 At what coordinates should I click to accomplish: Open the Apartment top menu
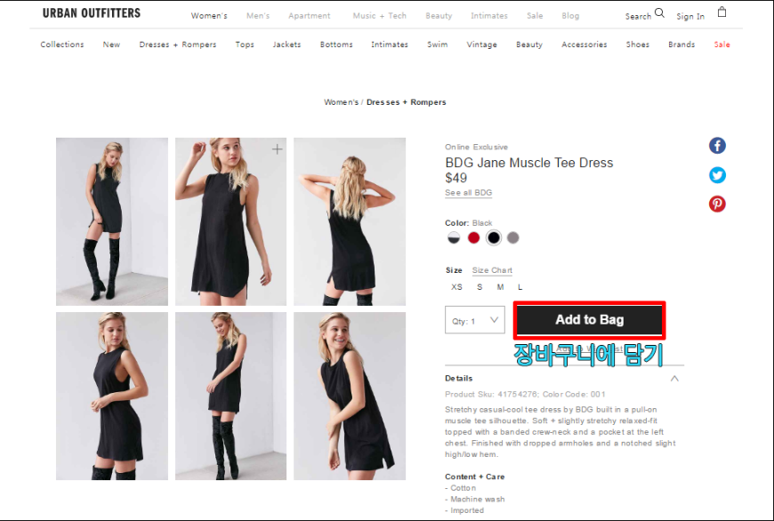(310, 16)
